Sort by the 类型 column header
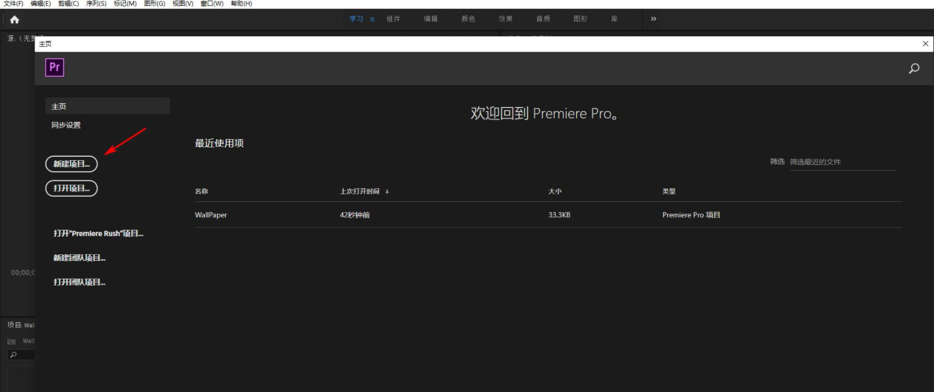 [669, 191]
